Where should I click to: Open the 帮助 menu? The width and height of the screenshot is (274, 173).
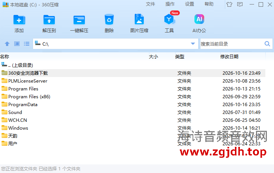209,4
